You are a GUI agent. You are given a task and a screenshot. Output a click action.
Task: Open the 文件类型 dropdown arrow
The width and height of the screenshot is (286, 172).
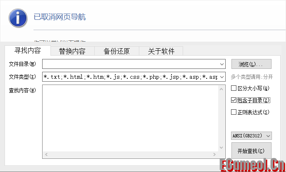click(222, 77)
